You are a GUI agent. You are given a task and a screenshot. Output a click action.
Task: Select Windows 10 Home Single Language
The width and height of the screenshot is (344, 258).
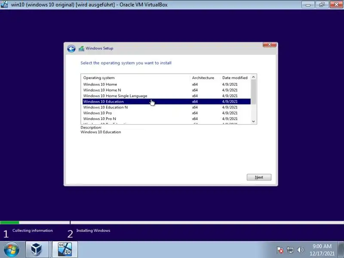[166, 95]
